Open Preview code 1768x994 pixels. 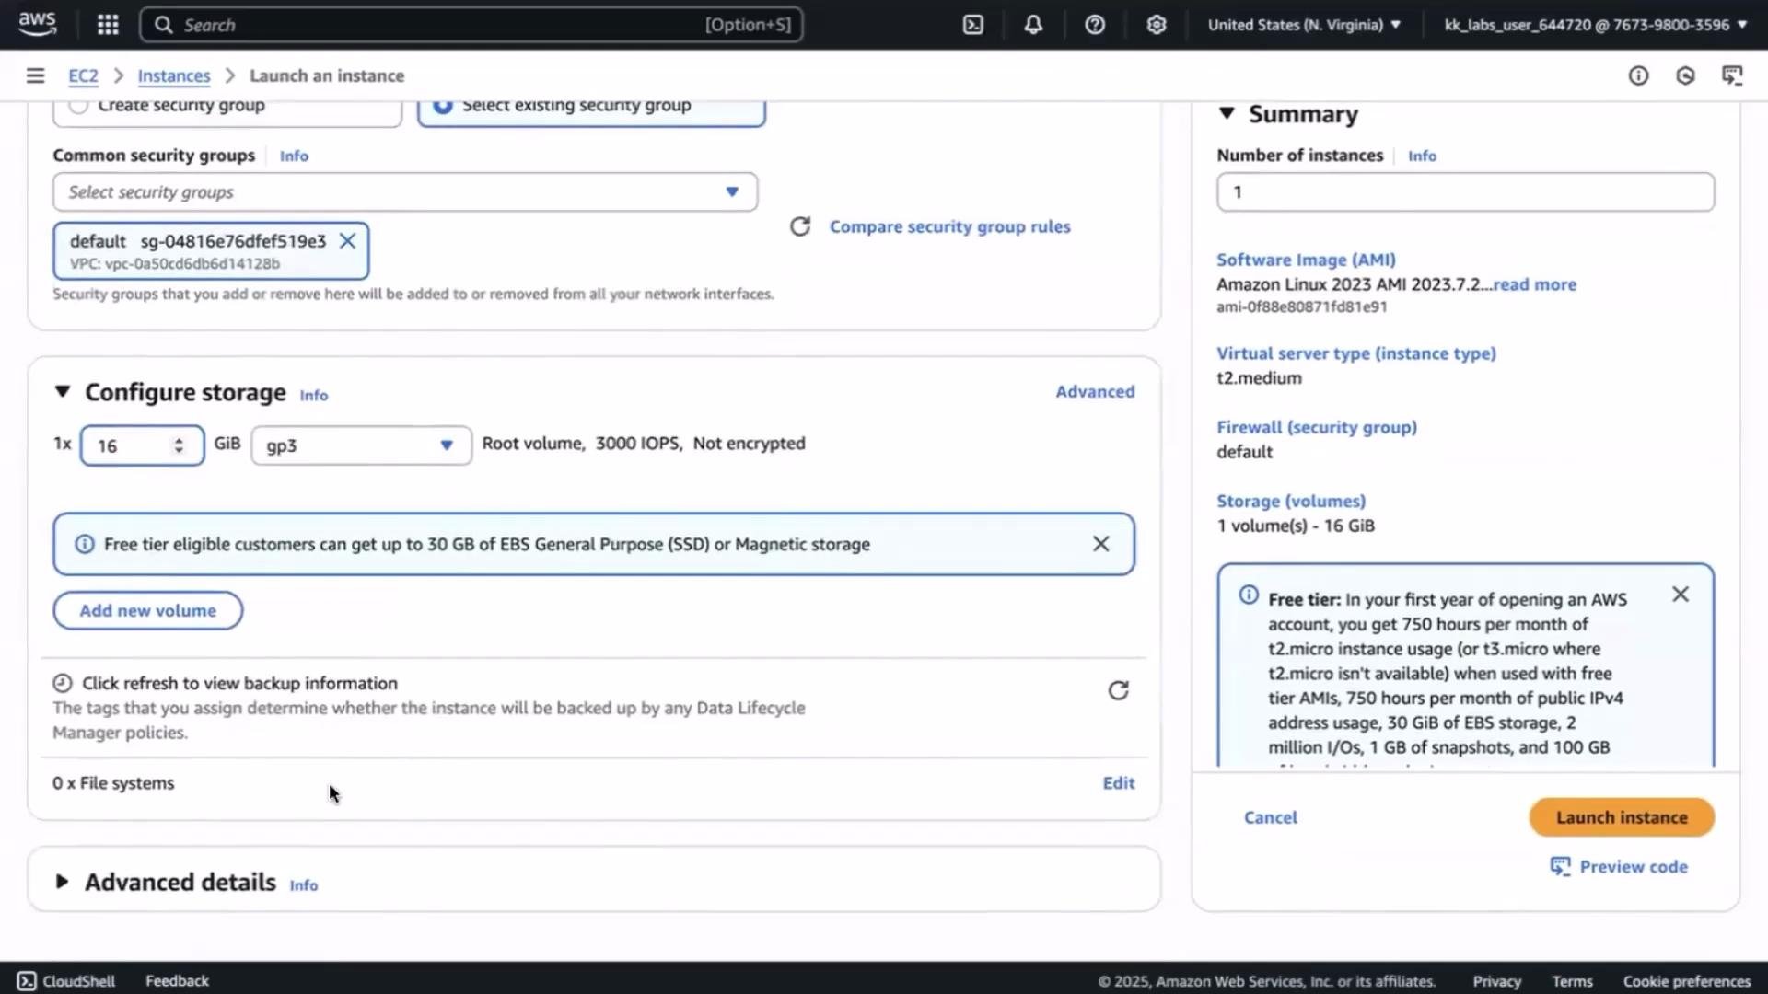[x=1619, y=866]
